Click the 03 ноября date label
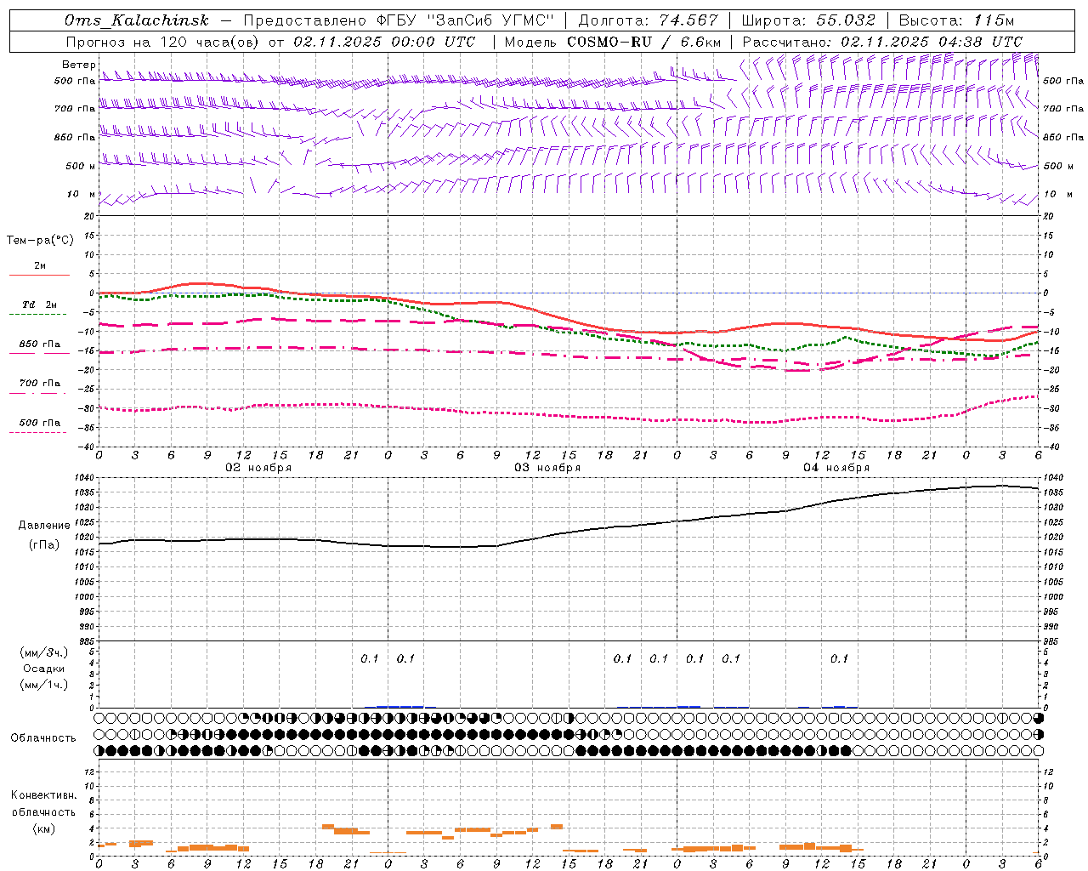This screenshot has height=871, width=1088. 547,468
